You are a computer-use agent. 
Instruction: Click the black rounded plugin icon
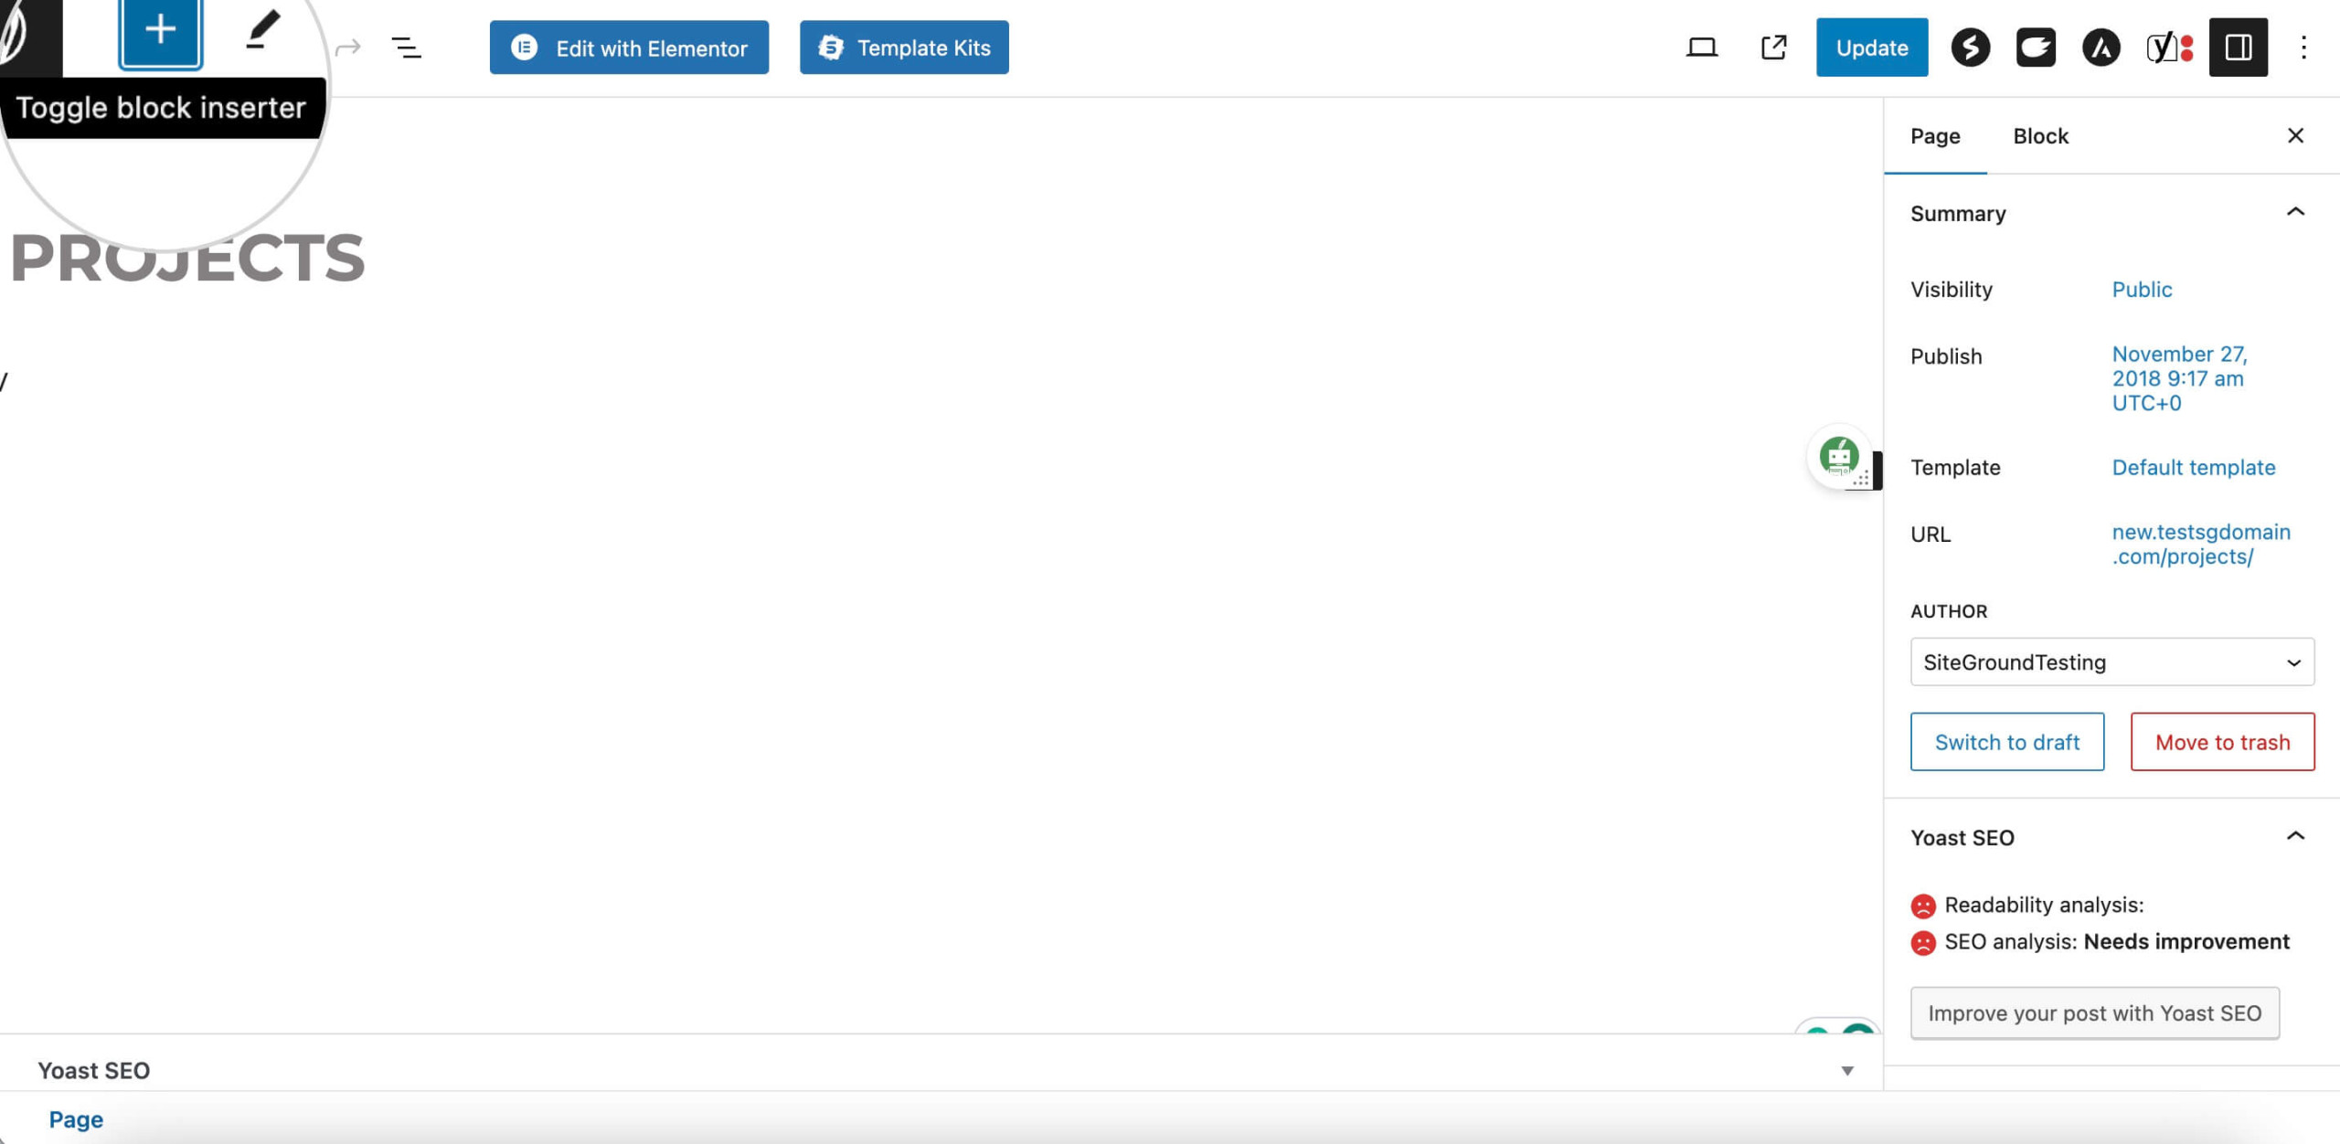[2036, 48]
